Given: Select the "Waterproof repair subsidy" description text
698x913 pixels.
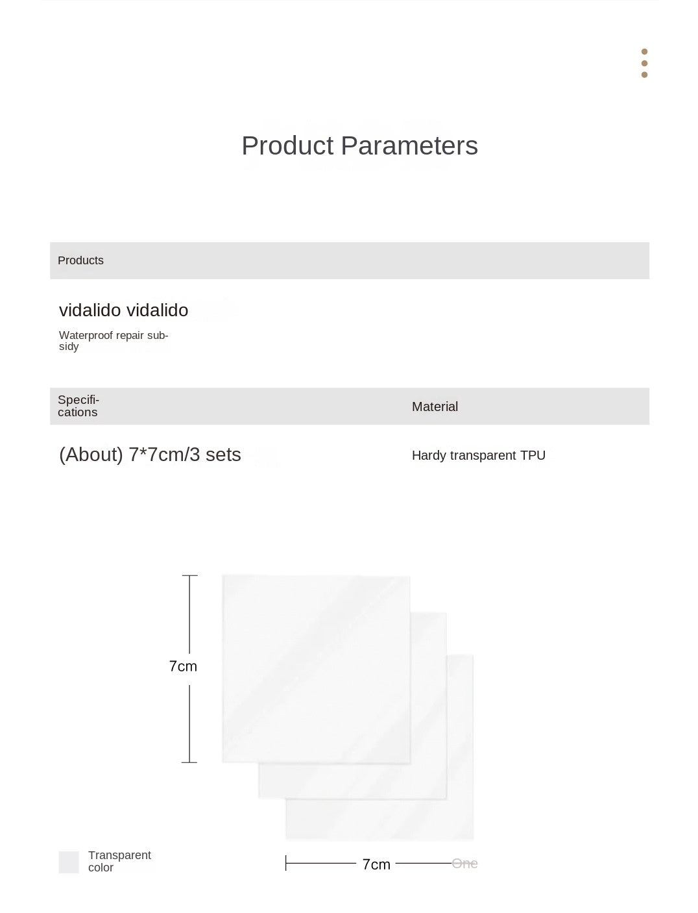Looking at the screenshot, I should point(113,340).
